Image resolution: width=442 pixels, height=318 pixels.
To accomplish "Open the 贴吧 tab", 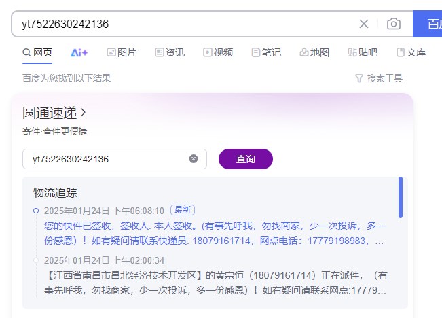I will pos(363,52).
